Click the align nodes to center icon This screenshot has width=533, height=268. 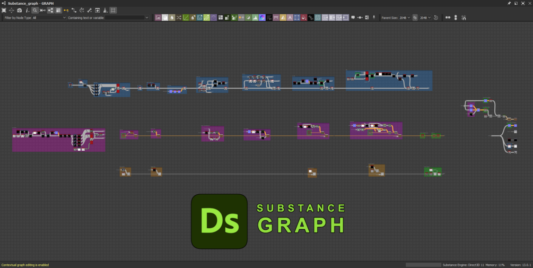[x=42, y=10]
